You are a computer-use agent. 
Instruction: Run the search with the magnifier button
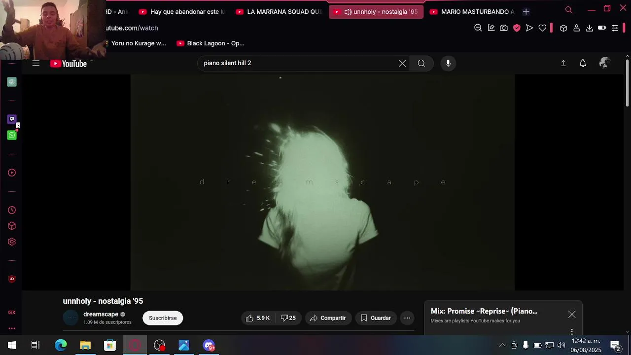click(421, 63)
